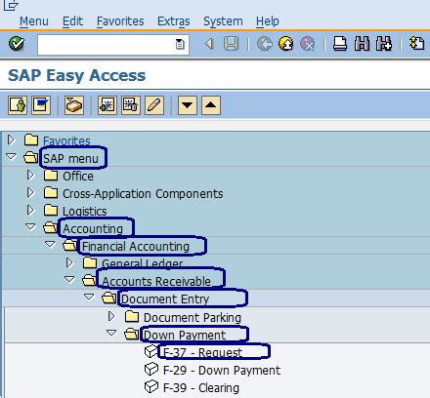Collapse the Down Payment node
430x398 pixels.
click(x=111, y=333)
